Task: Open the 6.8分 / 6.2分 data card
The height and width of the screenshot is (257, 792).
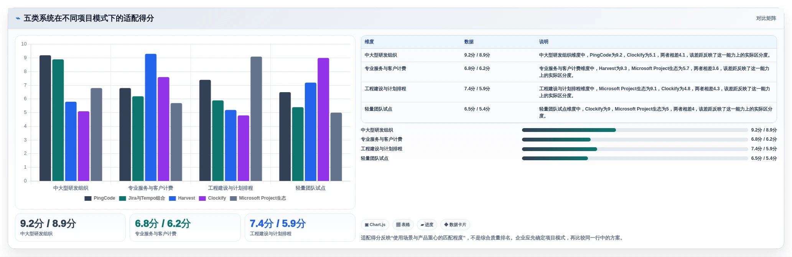Action: point(185,228)
